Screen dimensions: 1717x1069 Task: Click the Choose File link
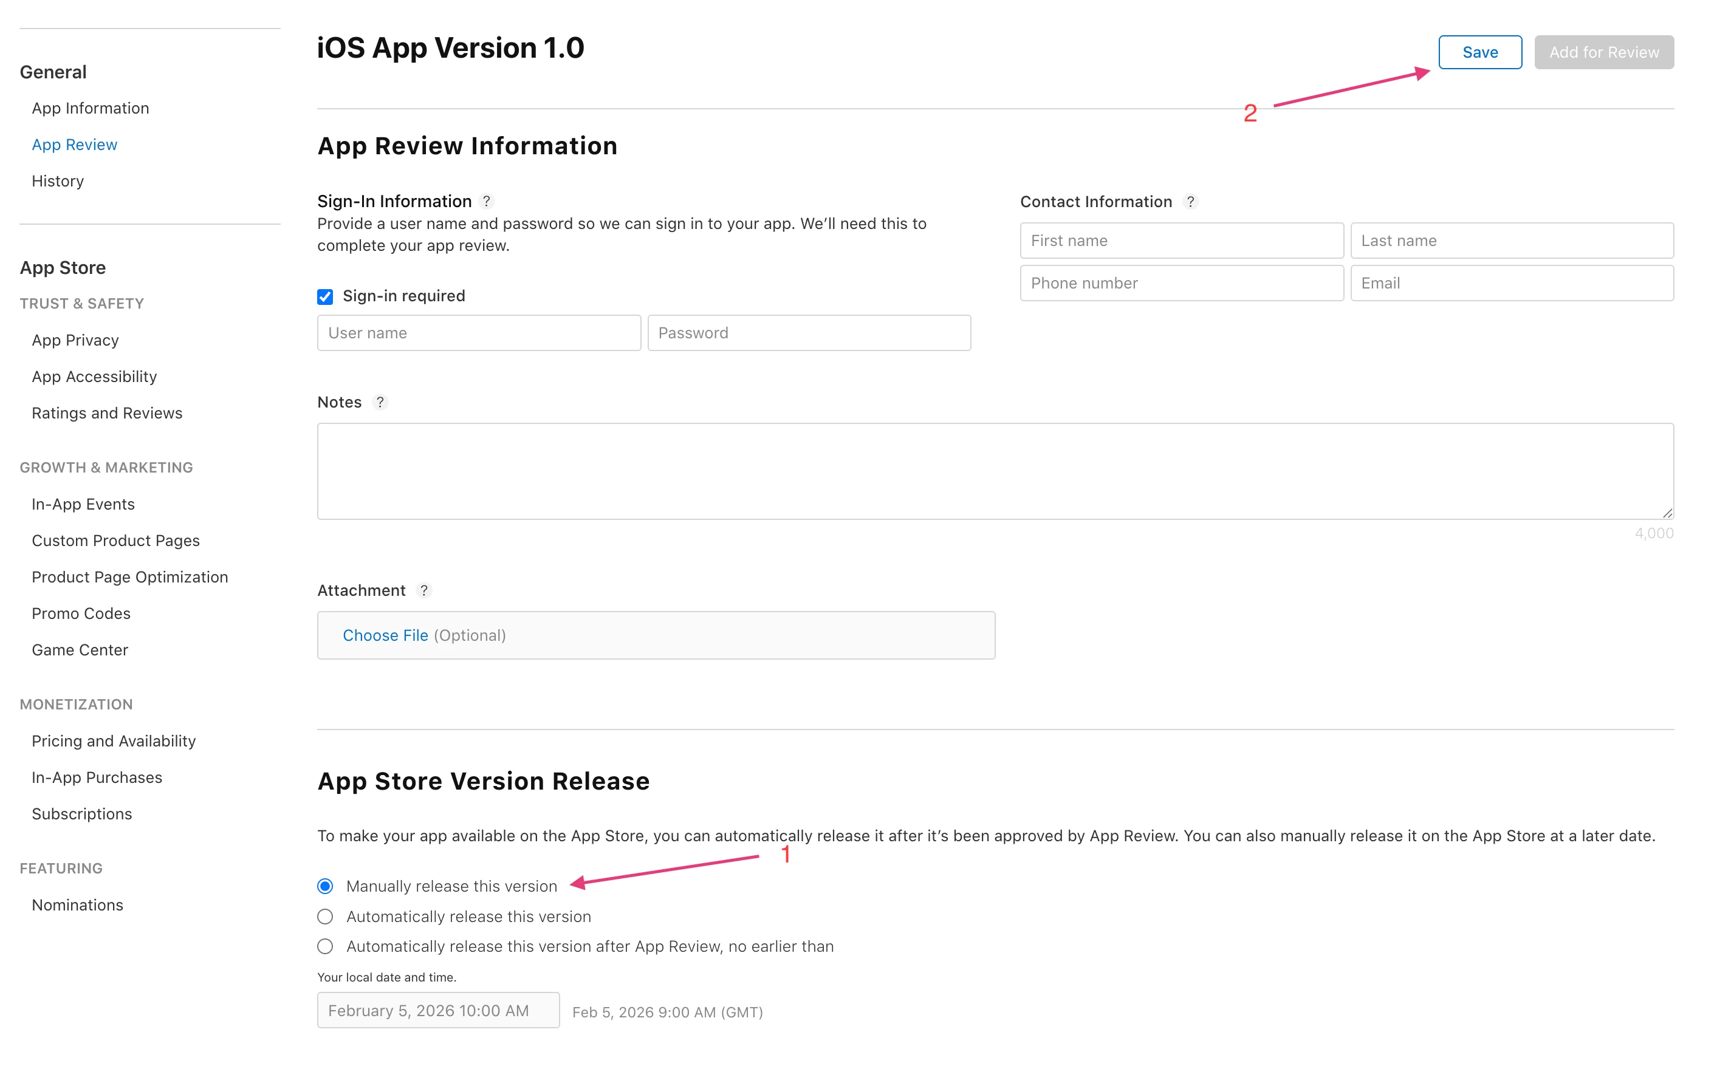(385, 635)
